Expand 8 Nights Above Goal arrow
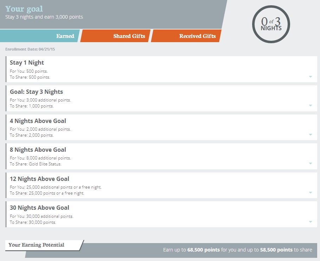 [x=311, y=163]
